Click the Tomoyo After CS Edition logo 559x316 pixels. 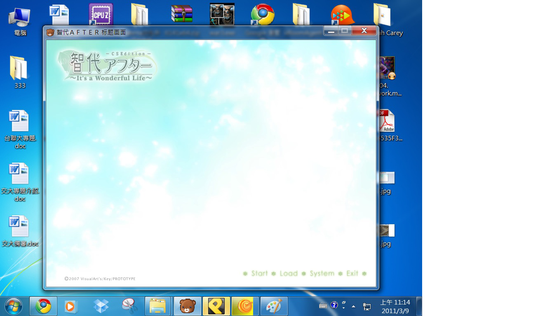(107, 65)
